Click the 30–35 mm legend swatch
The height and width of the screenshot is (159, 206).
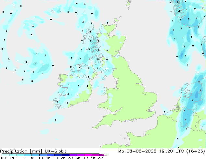pyautogui.click(x=73, y=155)
